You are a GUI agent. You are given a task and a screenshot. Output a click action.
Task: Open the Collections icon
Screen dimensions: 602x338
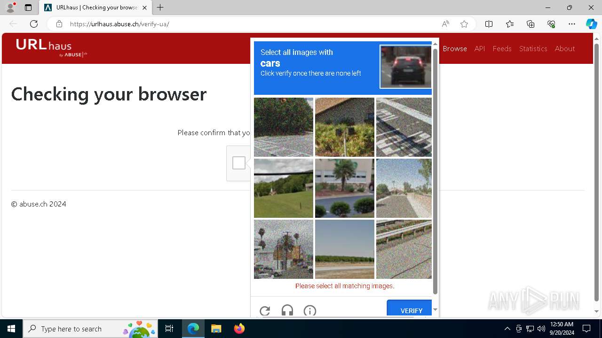pyautogui.click(x=531, y=24)
